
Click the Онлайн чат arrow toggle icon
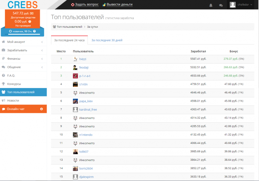pyautogui.click(x=41, y=109)
